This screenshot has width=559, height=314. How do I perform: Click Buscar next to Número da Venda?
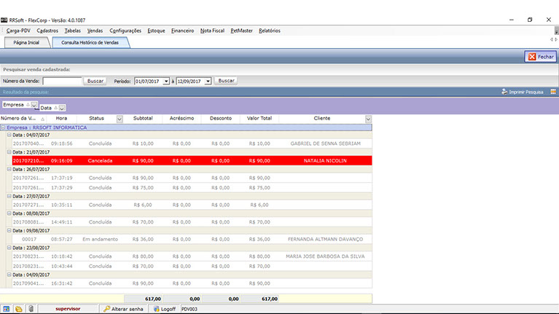[95, 81]
